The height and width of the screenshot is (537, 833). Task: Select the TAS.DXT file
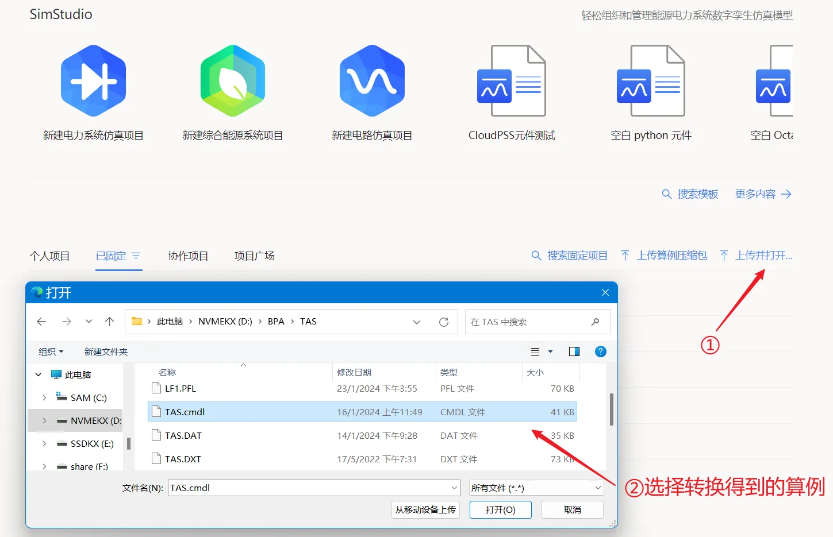tap(183, 459)
